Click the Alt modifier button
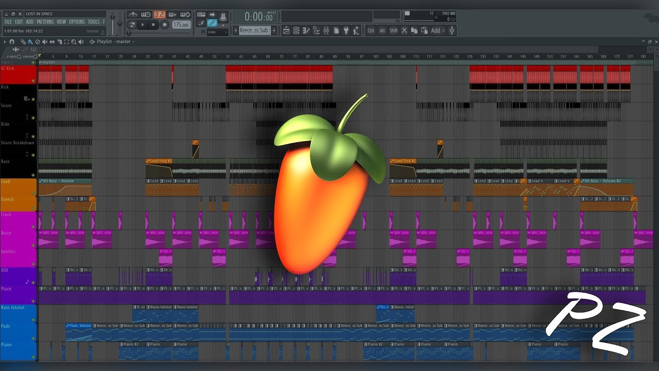 pyautogui.click(x=382, y=30)
